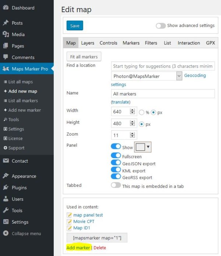Click the blue Save button
Viewport: 221px width, 256px height.
75,25
